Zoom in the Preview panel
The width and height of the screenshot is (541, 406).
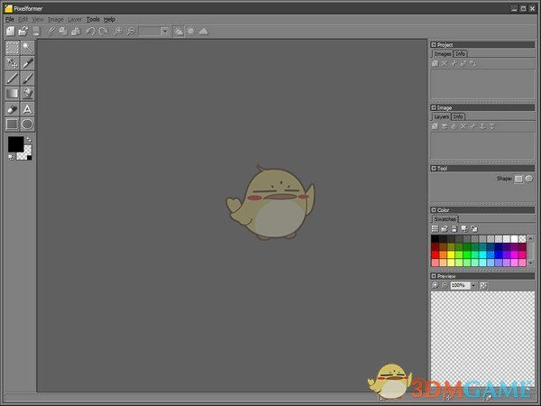tap(436, 285)
